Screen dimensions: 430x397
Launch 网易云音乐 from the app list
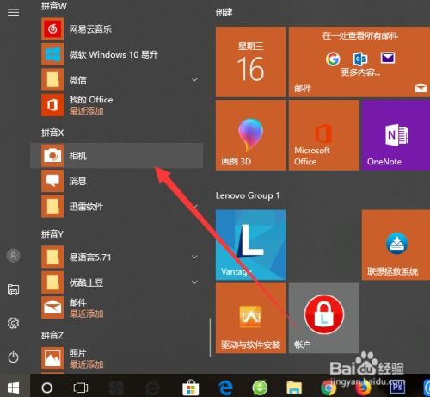(x=116, y=29)
